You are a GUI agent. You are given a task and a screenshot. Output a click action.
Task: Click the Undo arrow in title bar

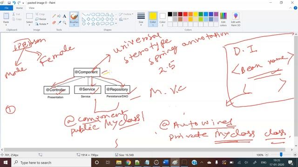[14, 3]
